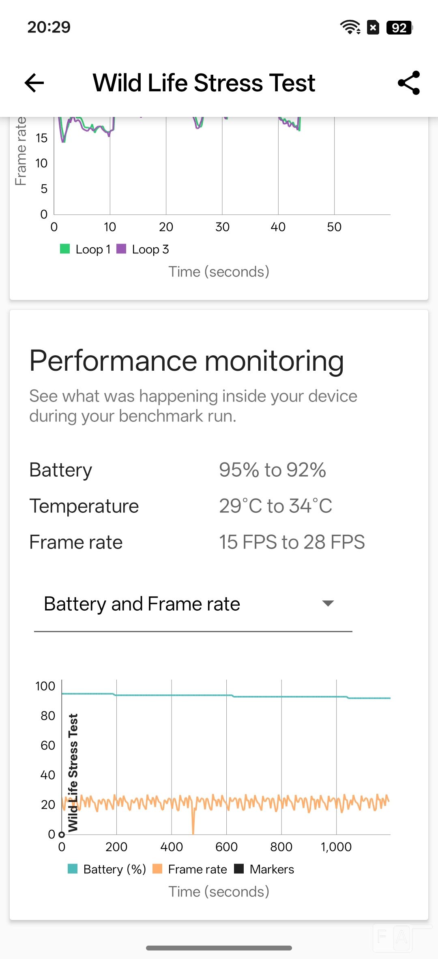Tap the Performance monitoring heading
438x959 pixels.
tap(187, 361)
